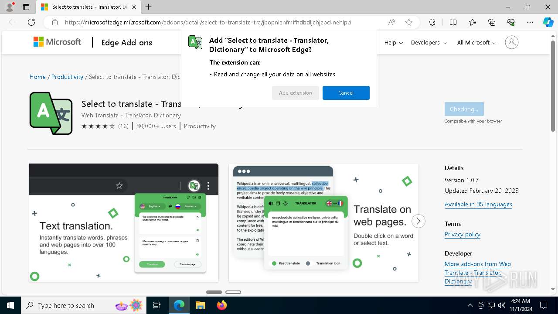
Task: Open the Translate on web pages screenshot
Action: coord(323,222)
